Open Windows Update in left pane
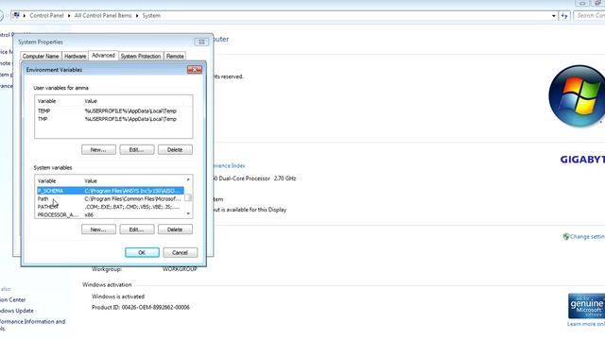This screenshot has height=340, width=605. tap(17, 311)
